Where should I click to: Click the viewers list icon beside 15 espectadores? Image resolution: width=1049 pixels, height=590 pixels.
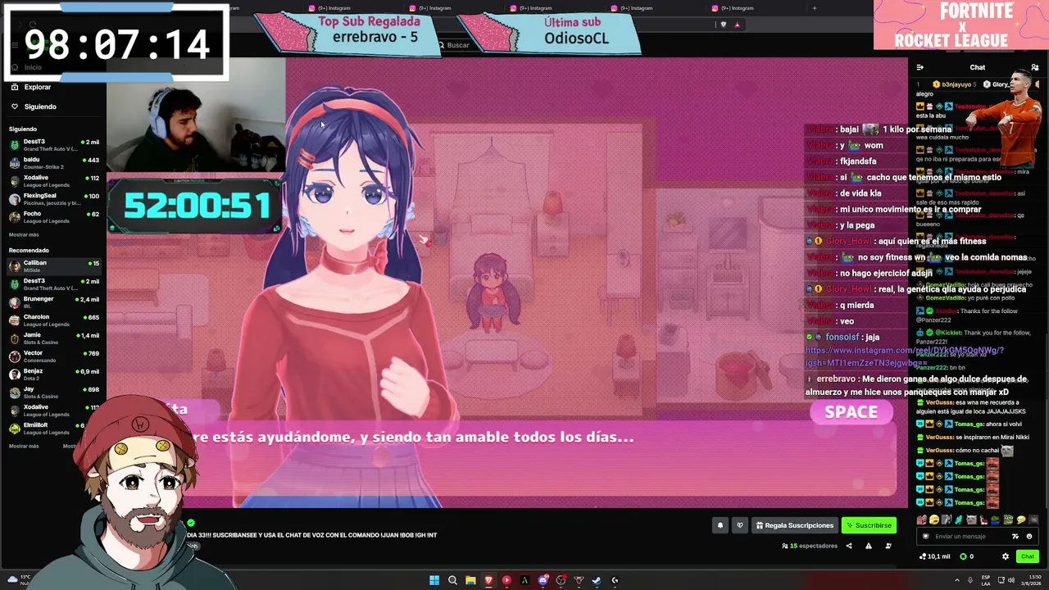coord(784,546)
